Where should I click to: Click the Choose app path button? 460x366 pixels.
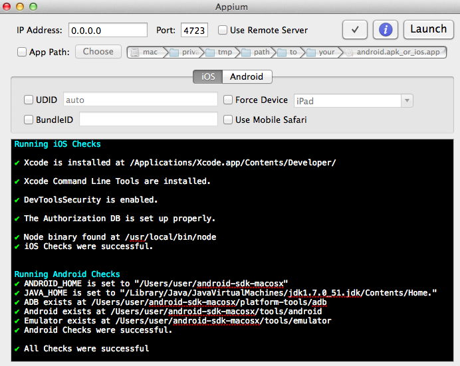pyautogui.click(x=98, y=52)
